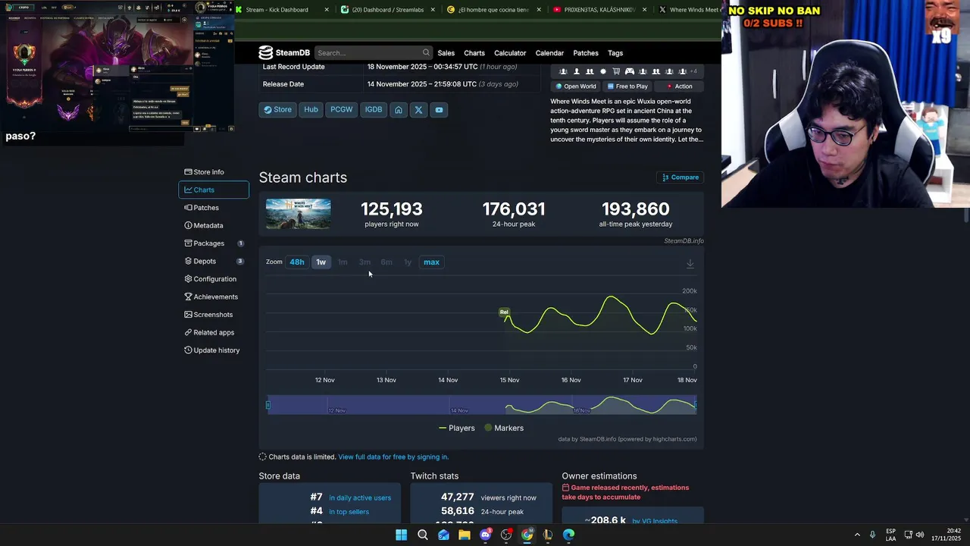Set chart zoom to 48h
Viewport: 970px width, 546px height.
point(297,262)
